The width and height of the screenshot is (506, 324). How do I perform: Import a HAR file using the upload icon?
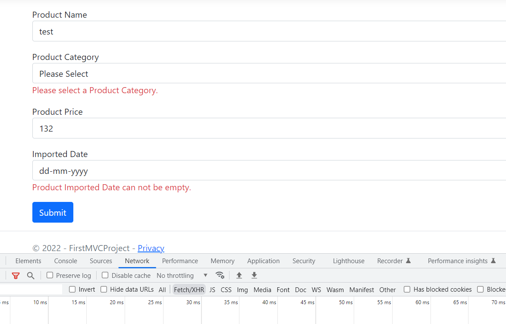tap(239, 275)
